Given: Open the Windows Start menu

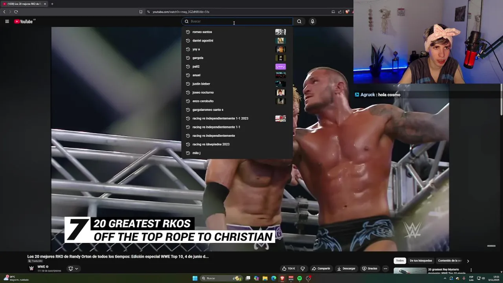Looking at the screenshot, I should (x=195, y=278).
